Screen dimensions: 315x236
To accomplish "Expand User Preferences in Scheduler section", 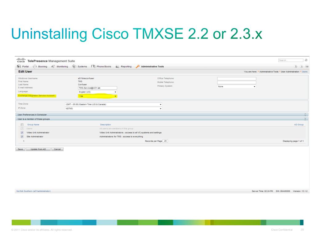I will (305, 115).
